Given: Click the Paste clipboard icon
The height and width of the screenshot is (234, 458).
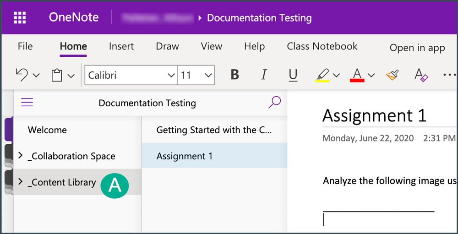Looking at the screenshot, I should point(57,75).
